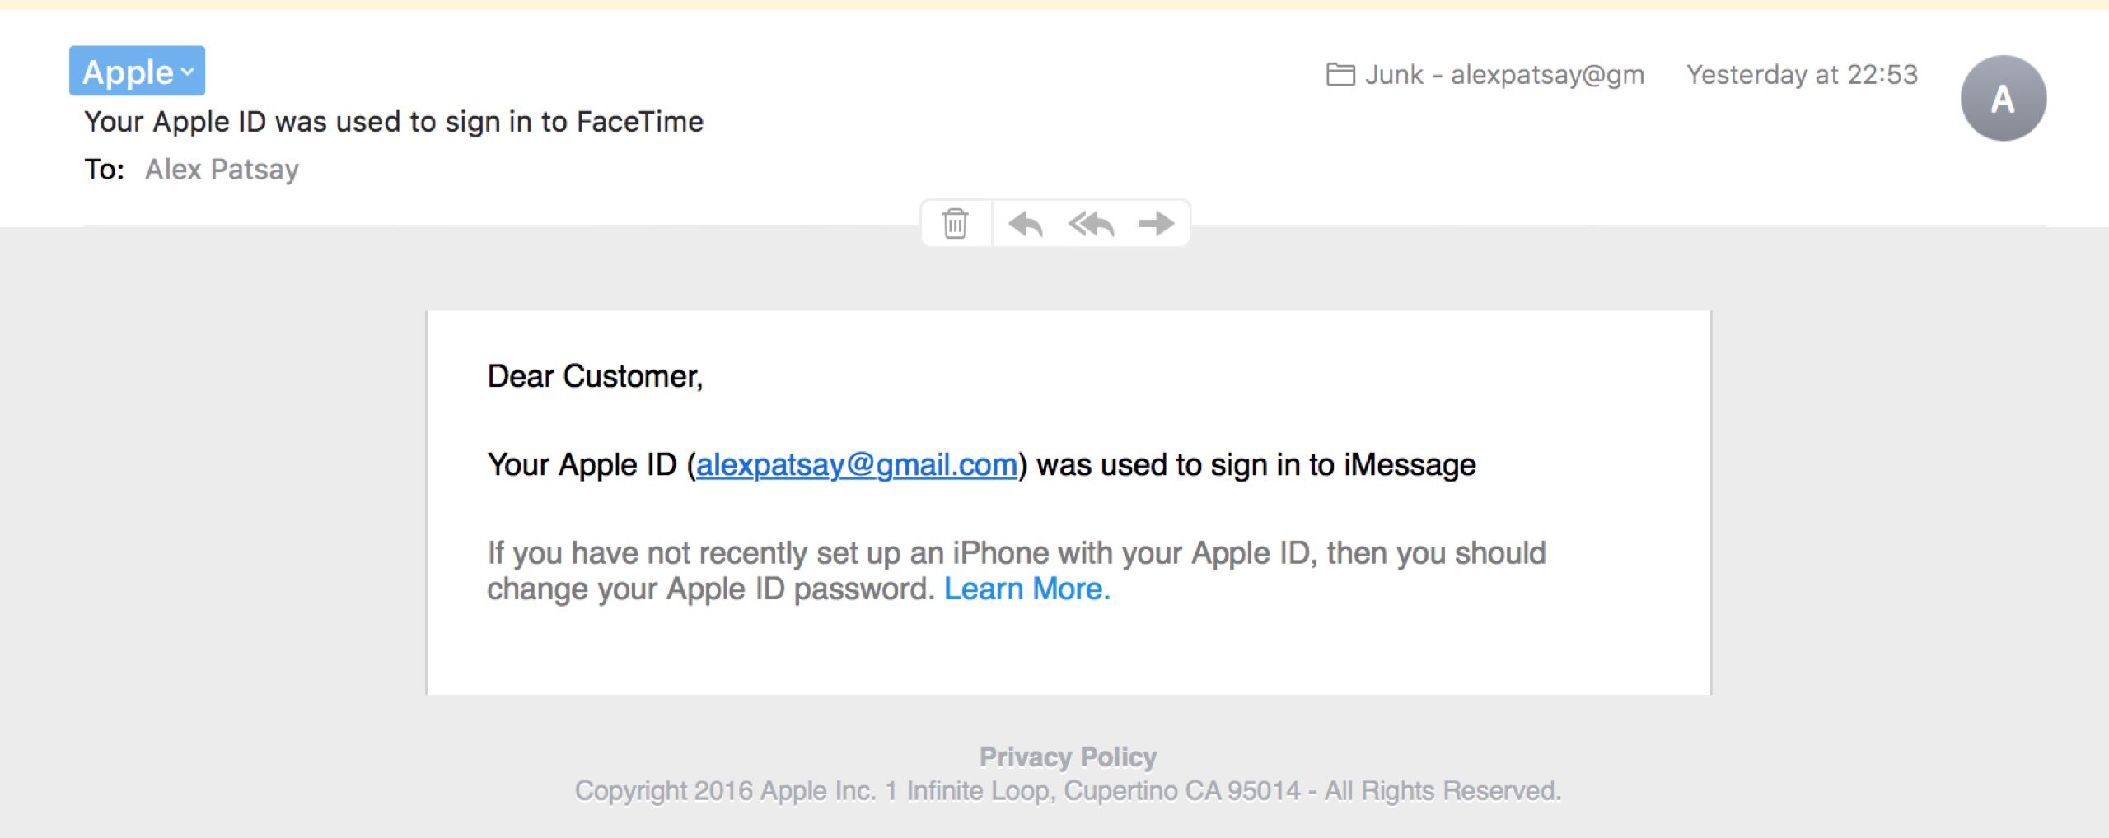Viewport: 2109px width, 838px height.
Task: Select the Apple sender name token
Action: point(137,72)
